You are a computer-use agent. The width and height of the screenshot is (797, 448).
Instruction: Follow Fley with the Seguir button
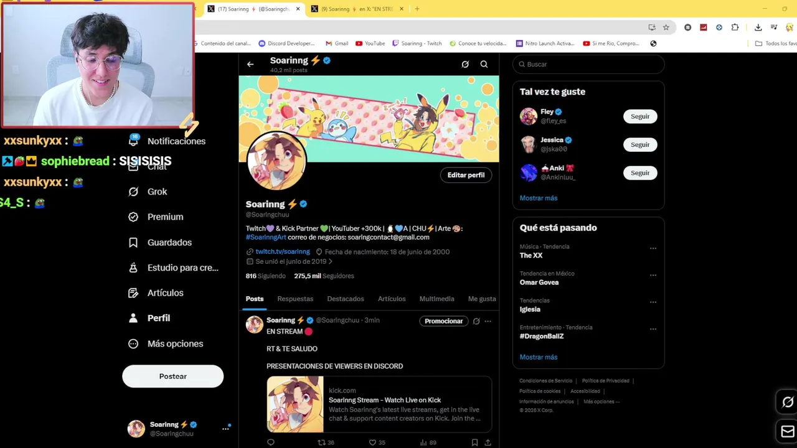coord(640,116)
